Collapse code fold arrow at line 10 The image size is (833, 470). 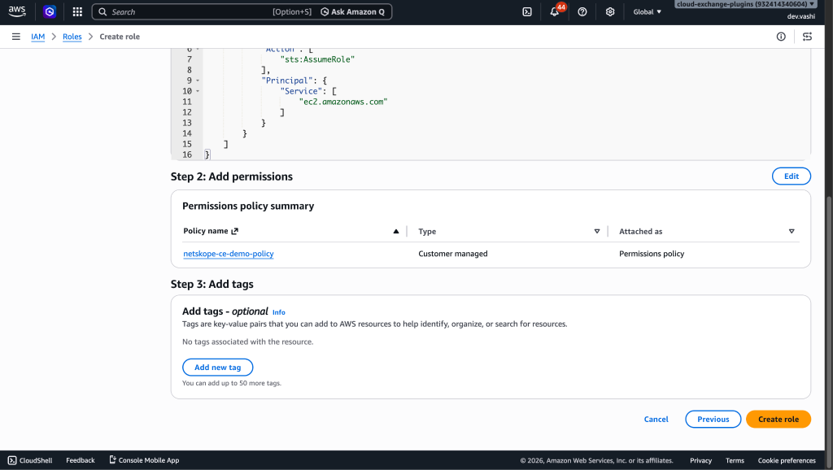coord(198,91)
